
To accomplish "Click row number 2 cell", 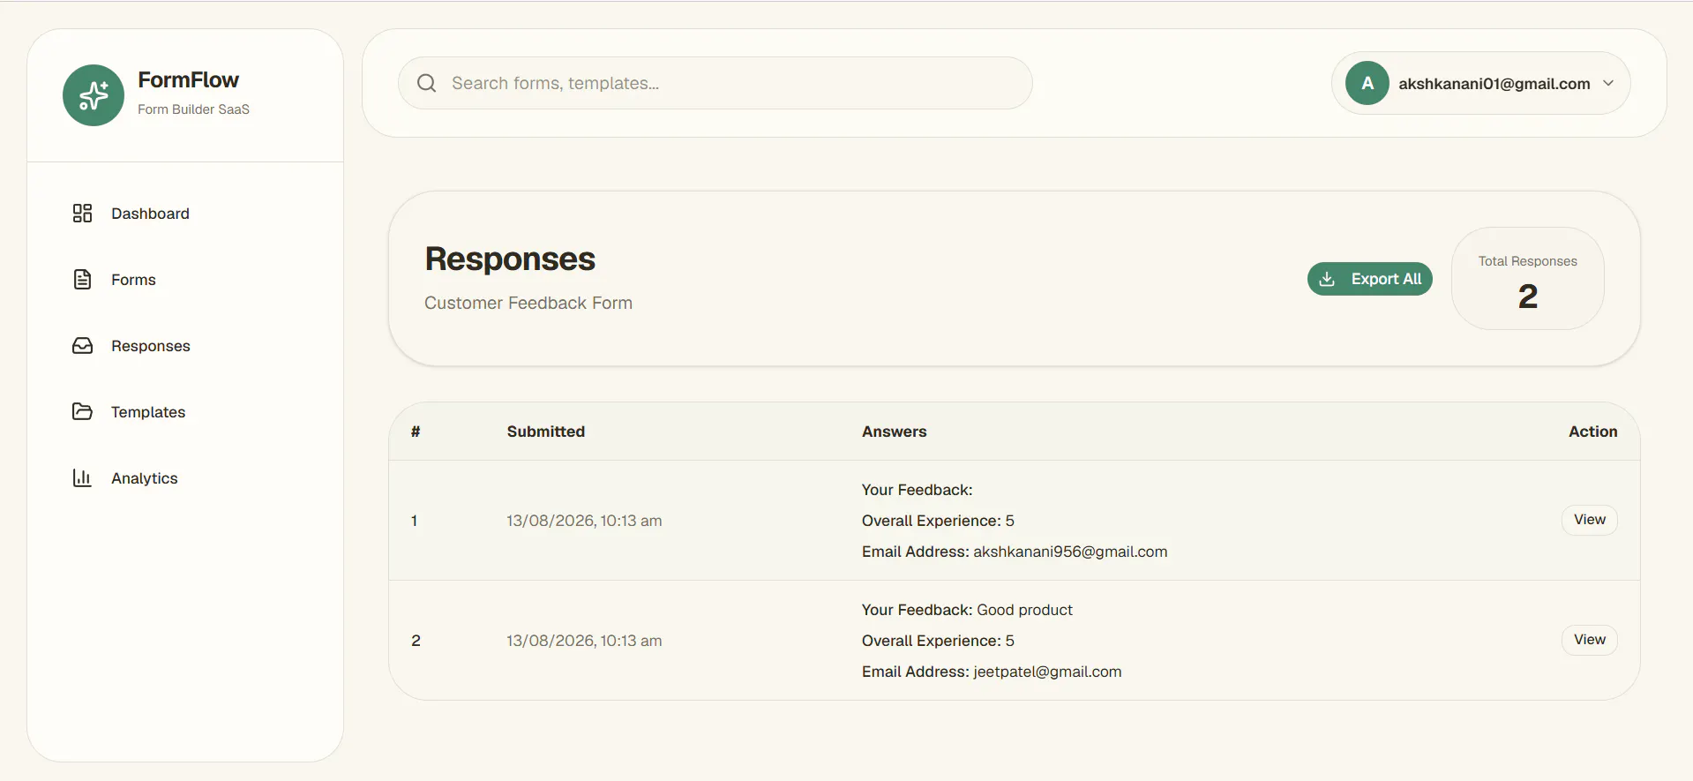I will click(x=416, y=641).
